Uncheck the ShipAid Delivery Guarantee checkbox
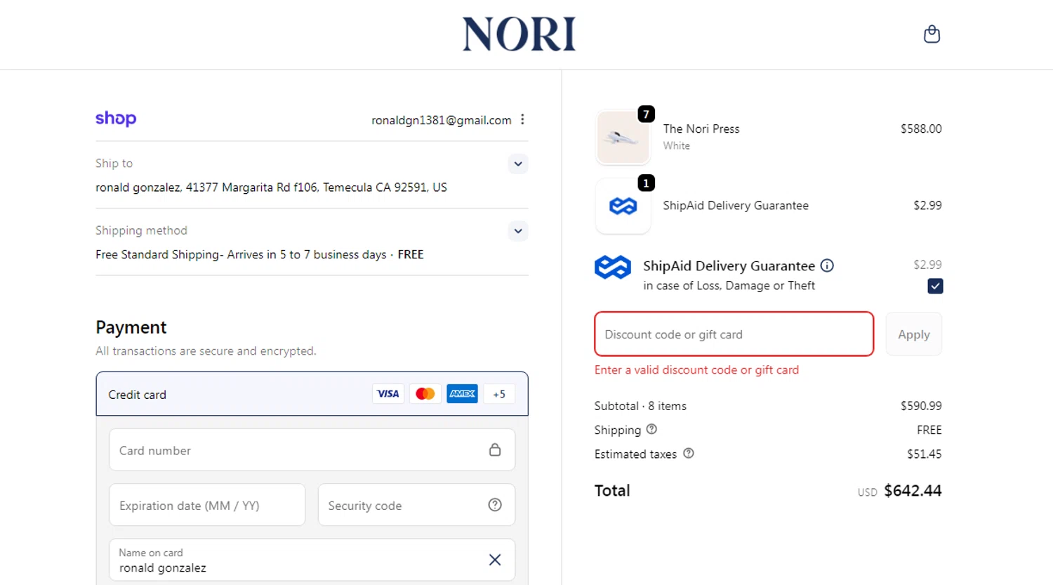Screen dimensions: 1053x585 pos(935,286)
